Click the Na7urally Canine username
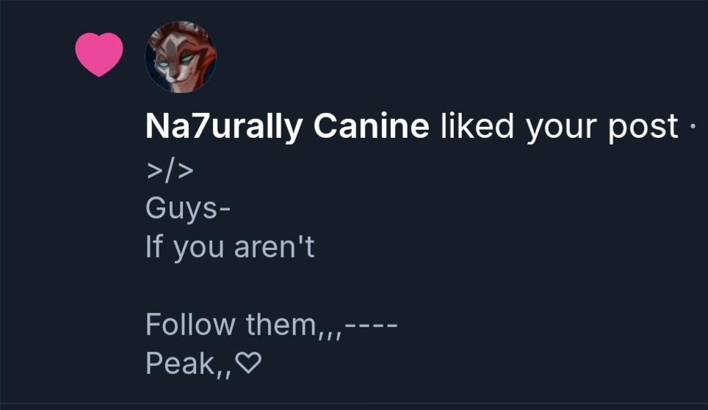 [x=287, y=127]
